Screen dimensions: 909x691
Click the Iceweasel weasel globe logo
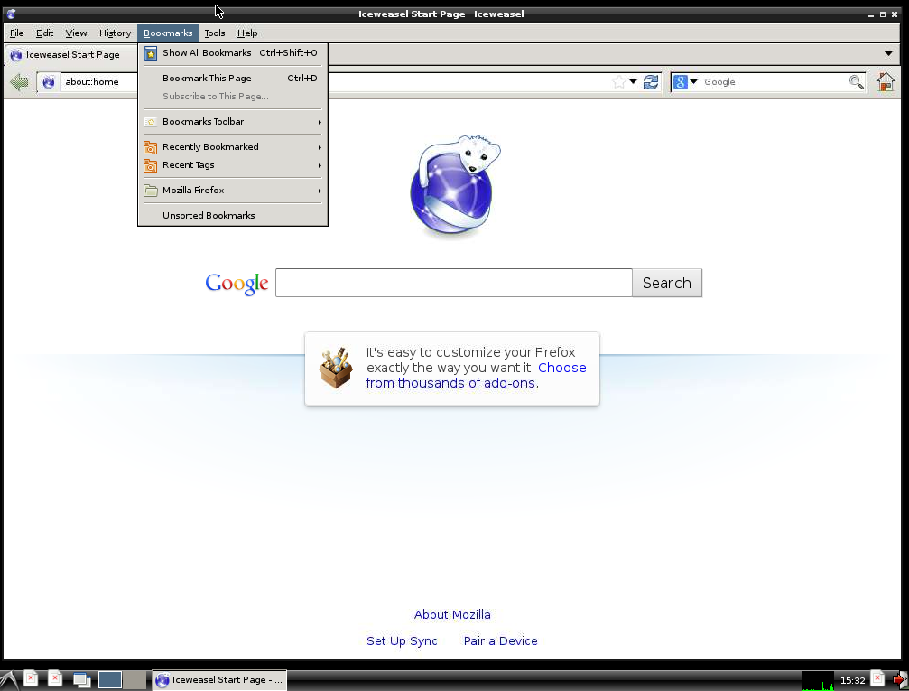455,186
